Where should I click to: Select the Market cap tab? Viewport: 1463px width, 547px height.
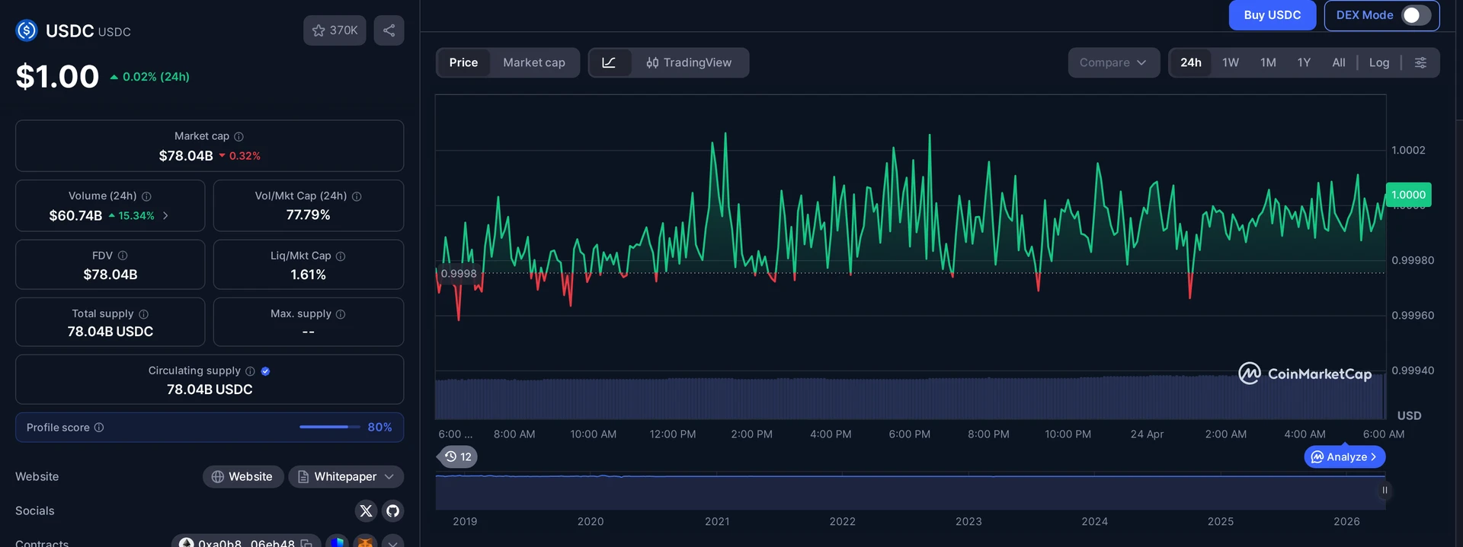(534, 62)
